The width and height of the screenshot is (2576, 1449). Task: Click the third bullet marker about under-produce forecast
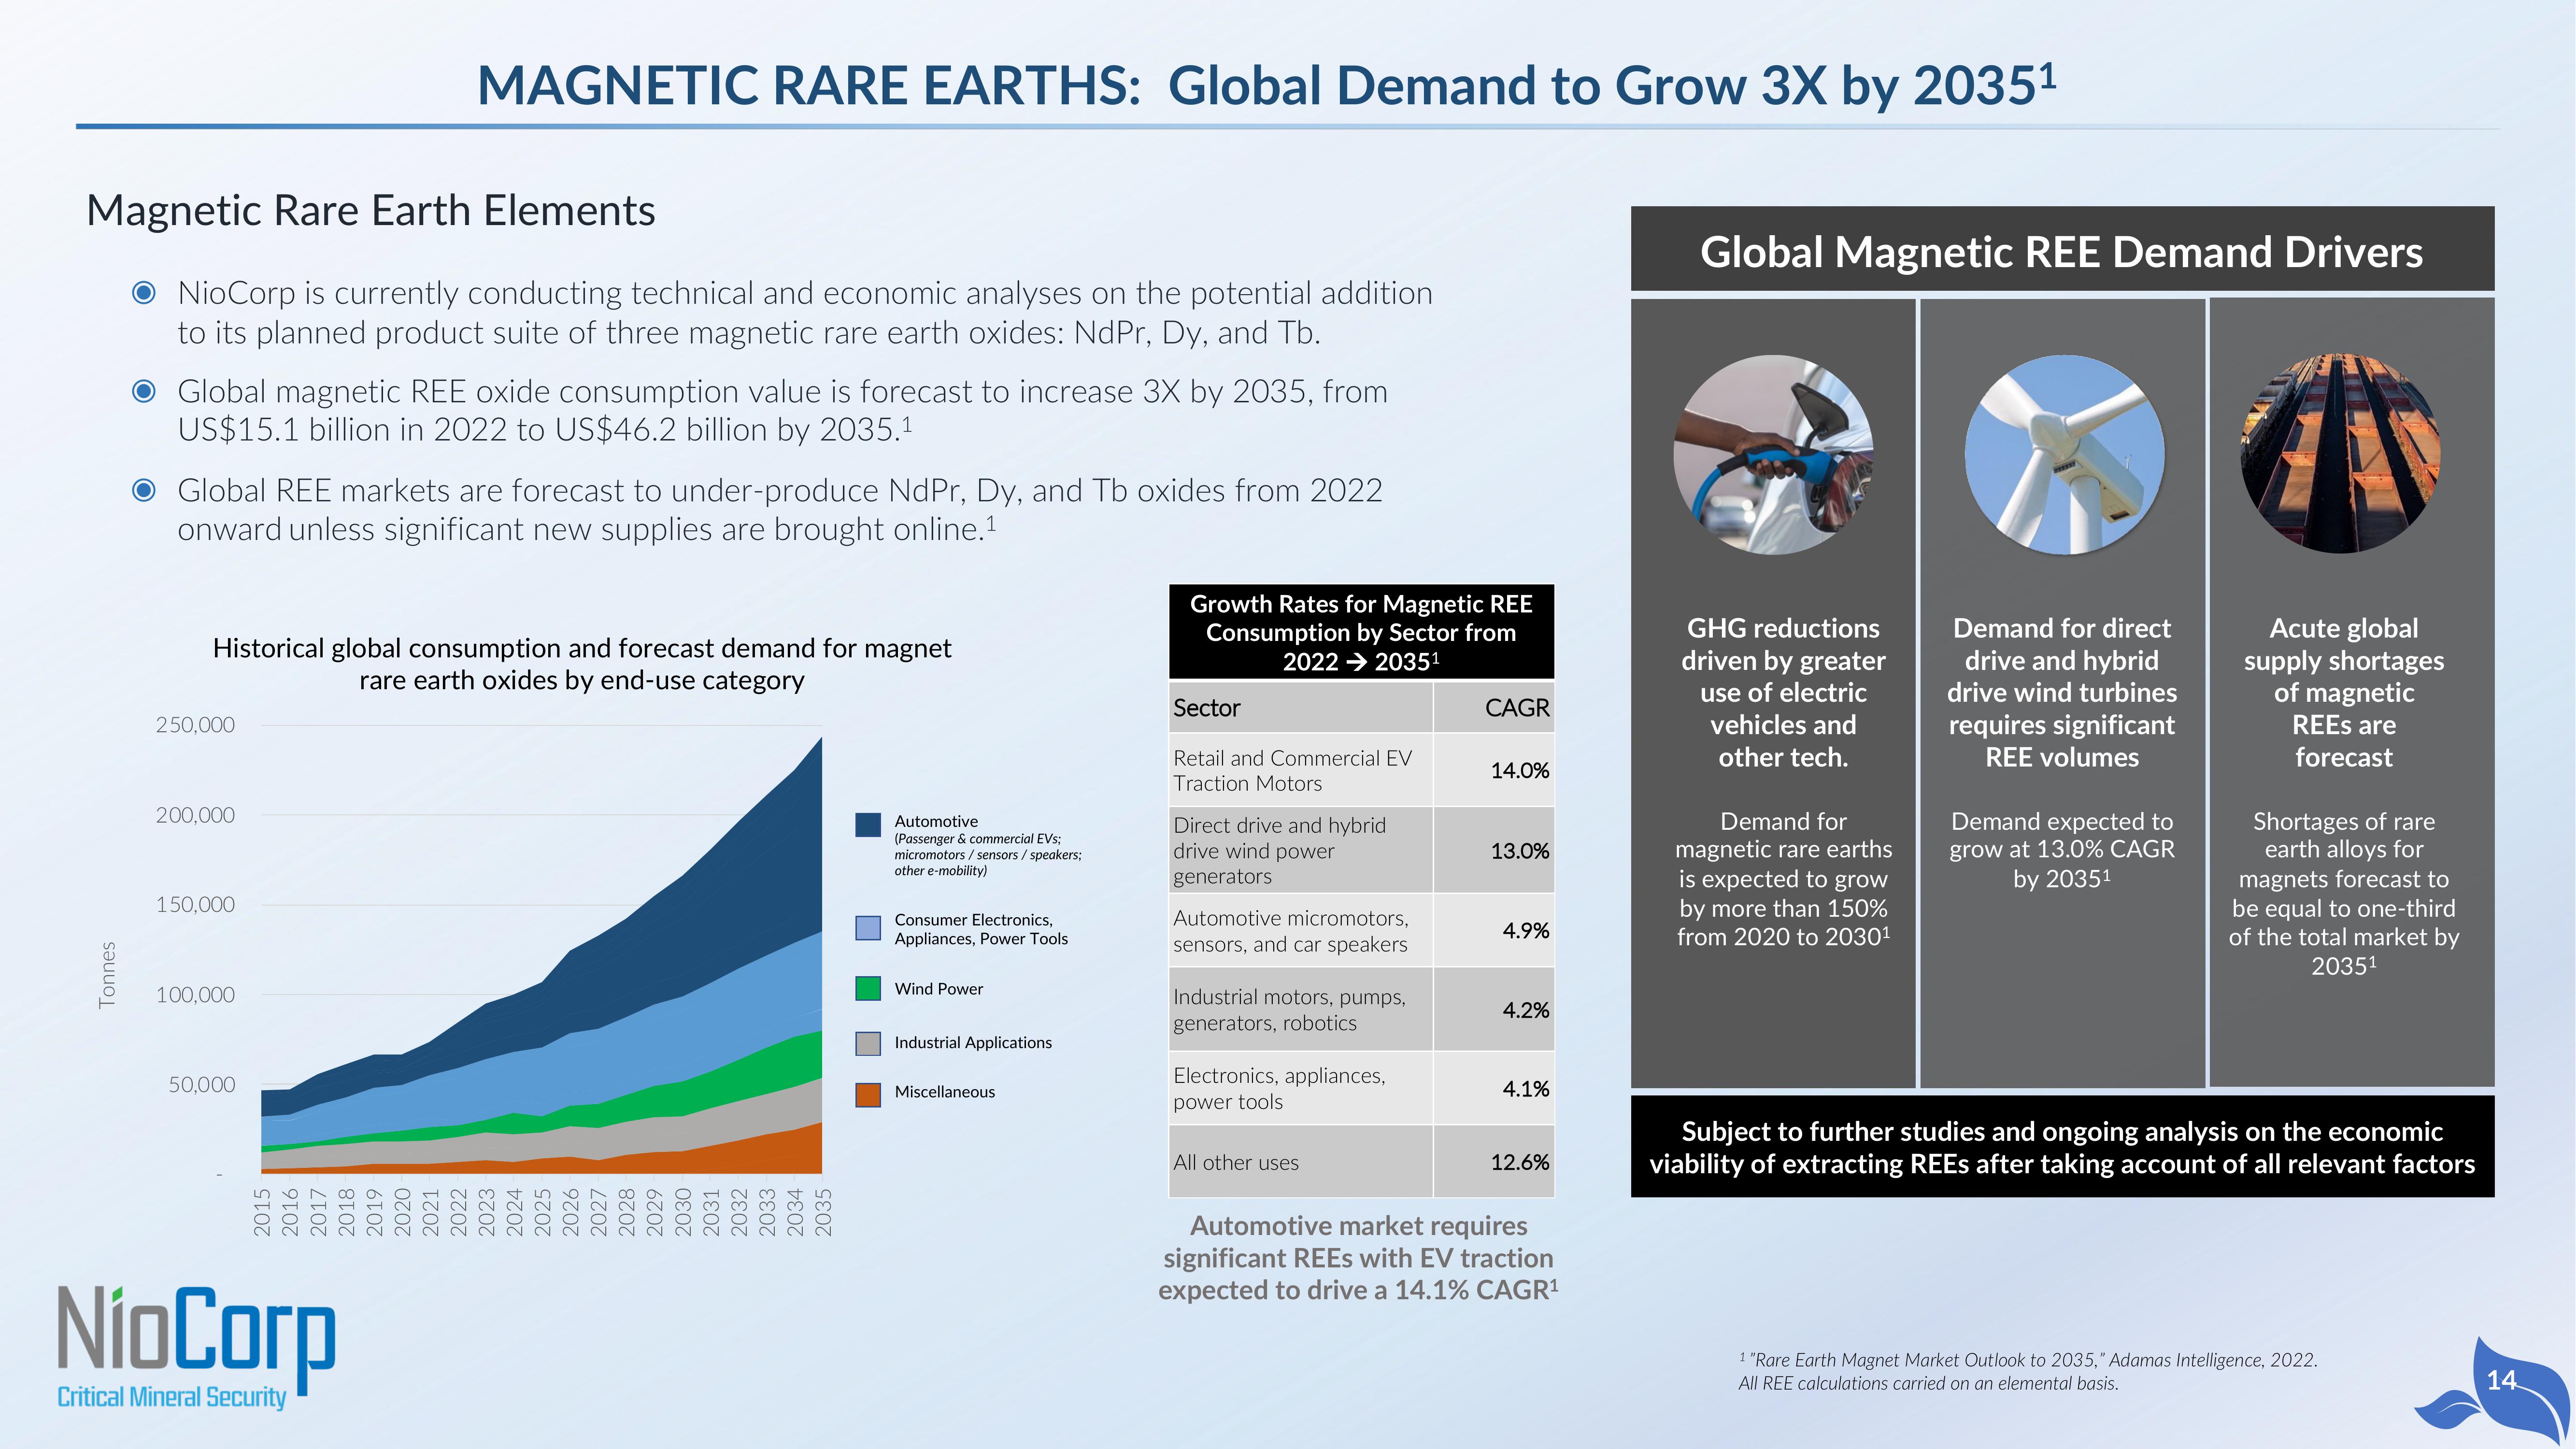tap(144, 490)
